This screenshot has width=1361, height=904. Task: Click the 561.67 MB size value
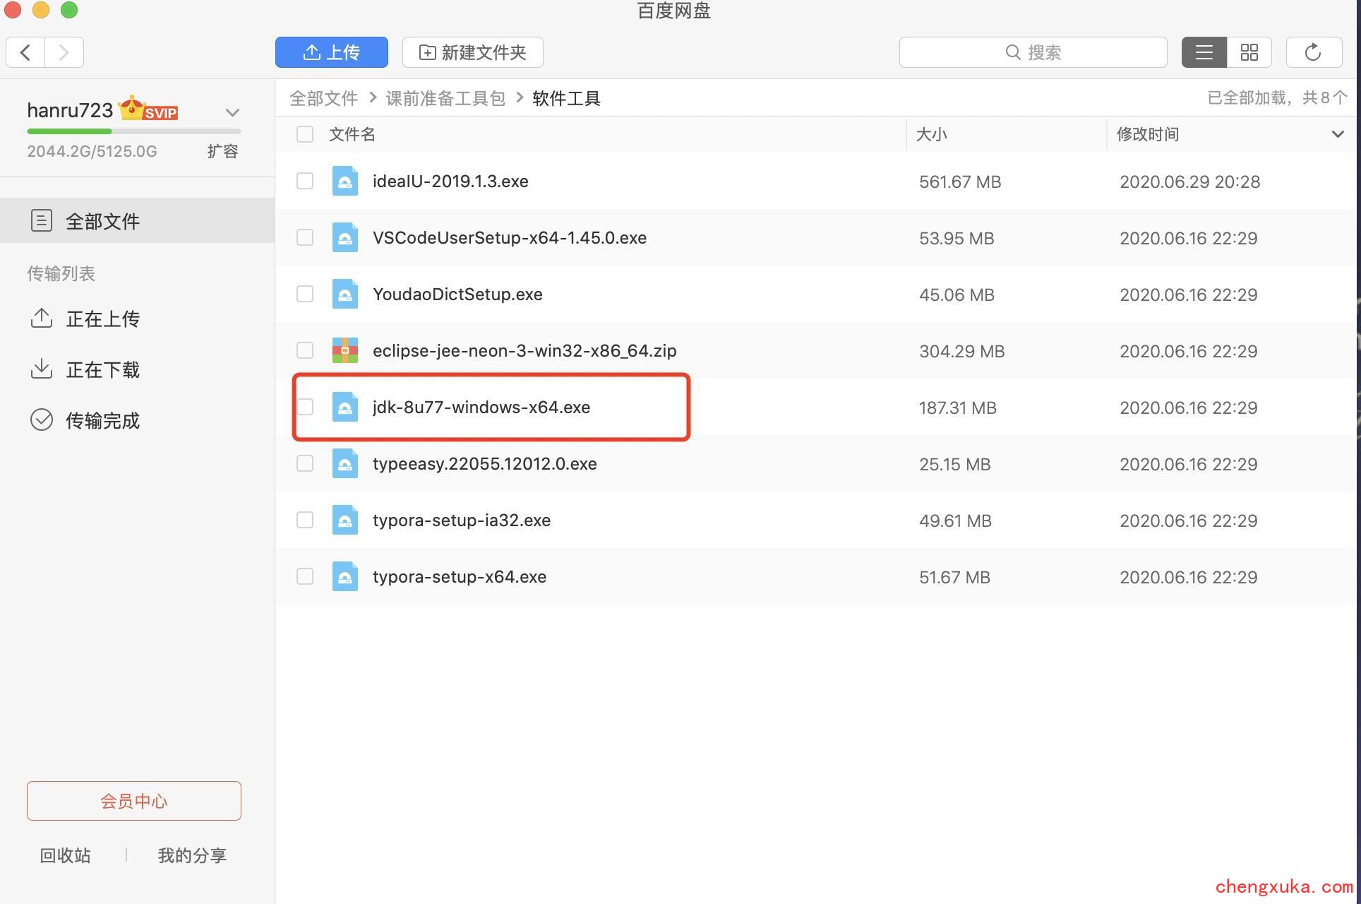(960, 182)
